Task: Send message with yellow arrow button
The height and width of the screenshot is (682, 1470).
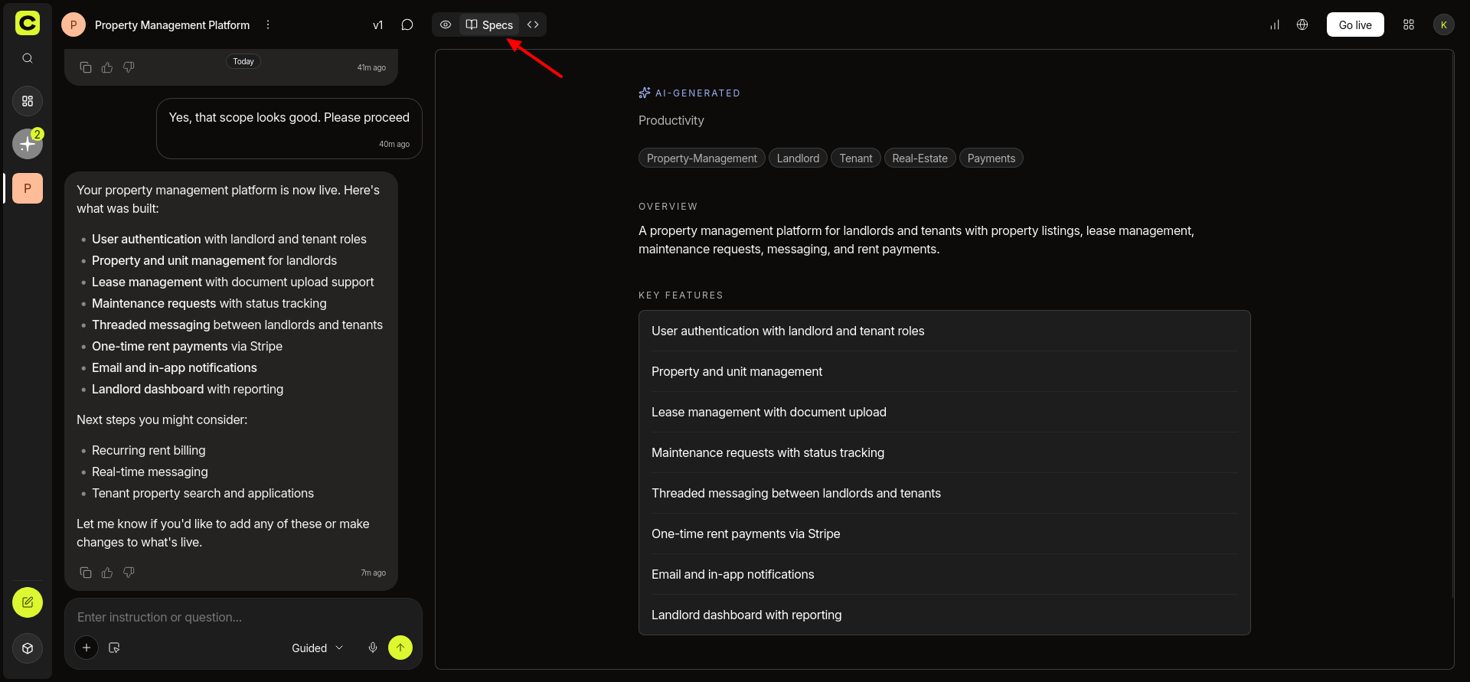Action: [400, 648]
